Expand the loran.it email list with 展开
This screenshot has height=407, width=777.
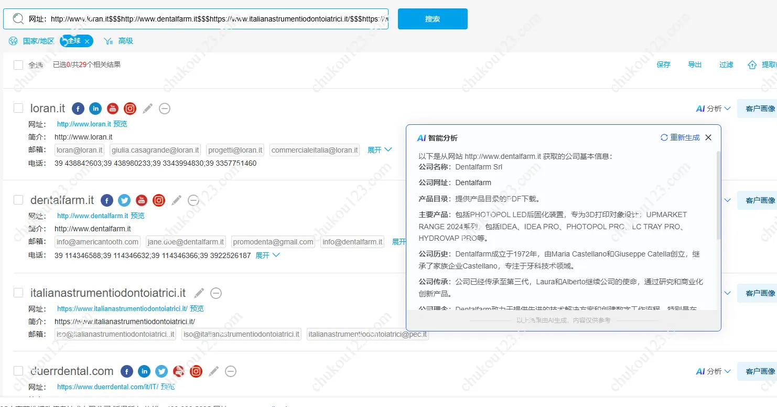[x=379, y=150]
